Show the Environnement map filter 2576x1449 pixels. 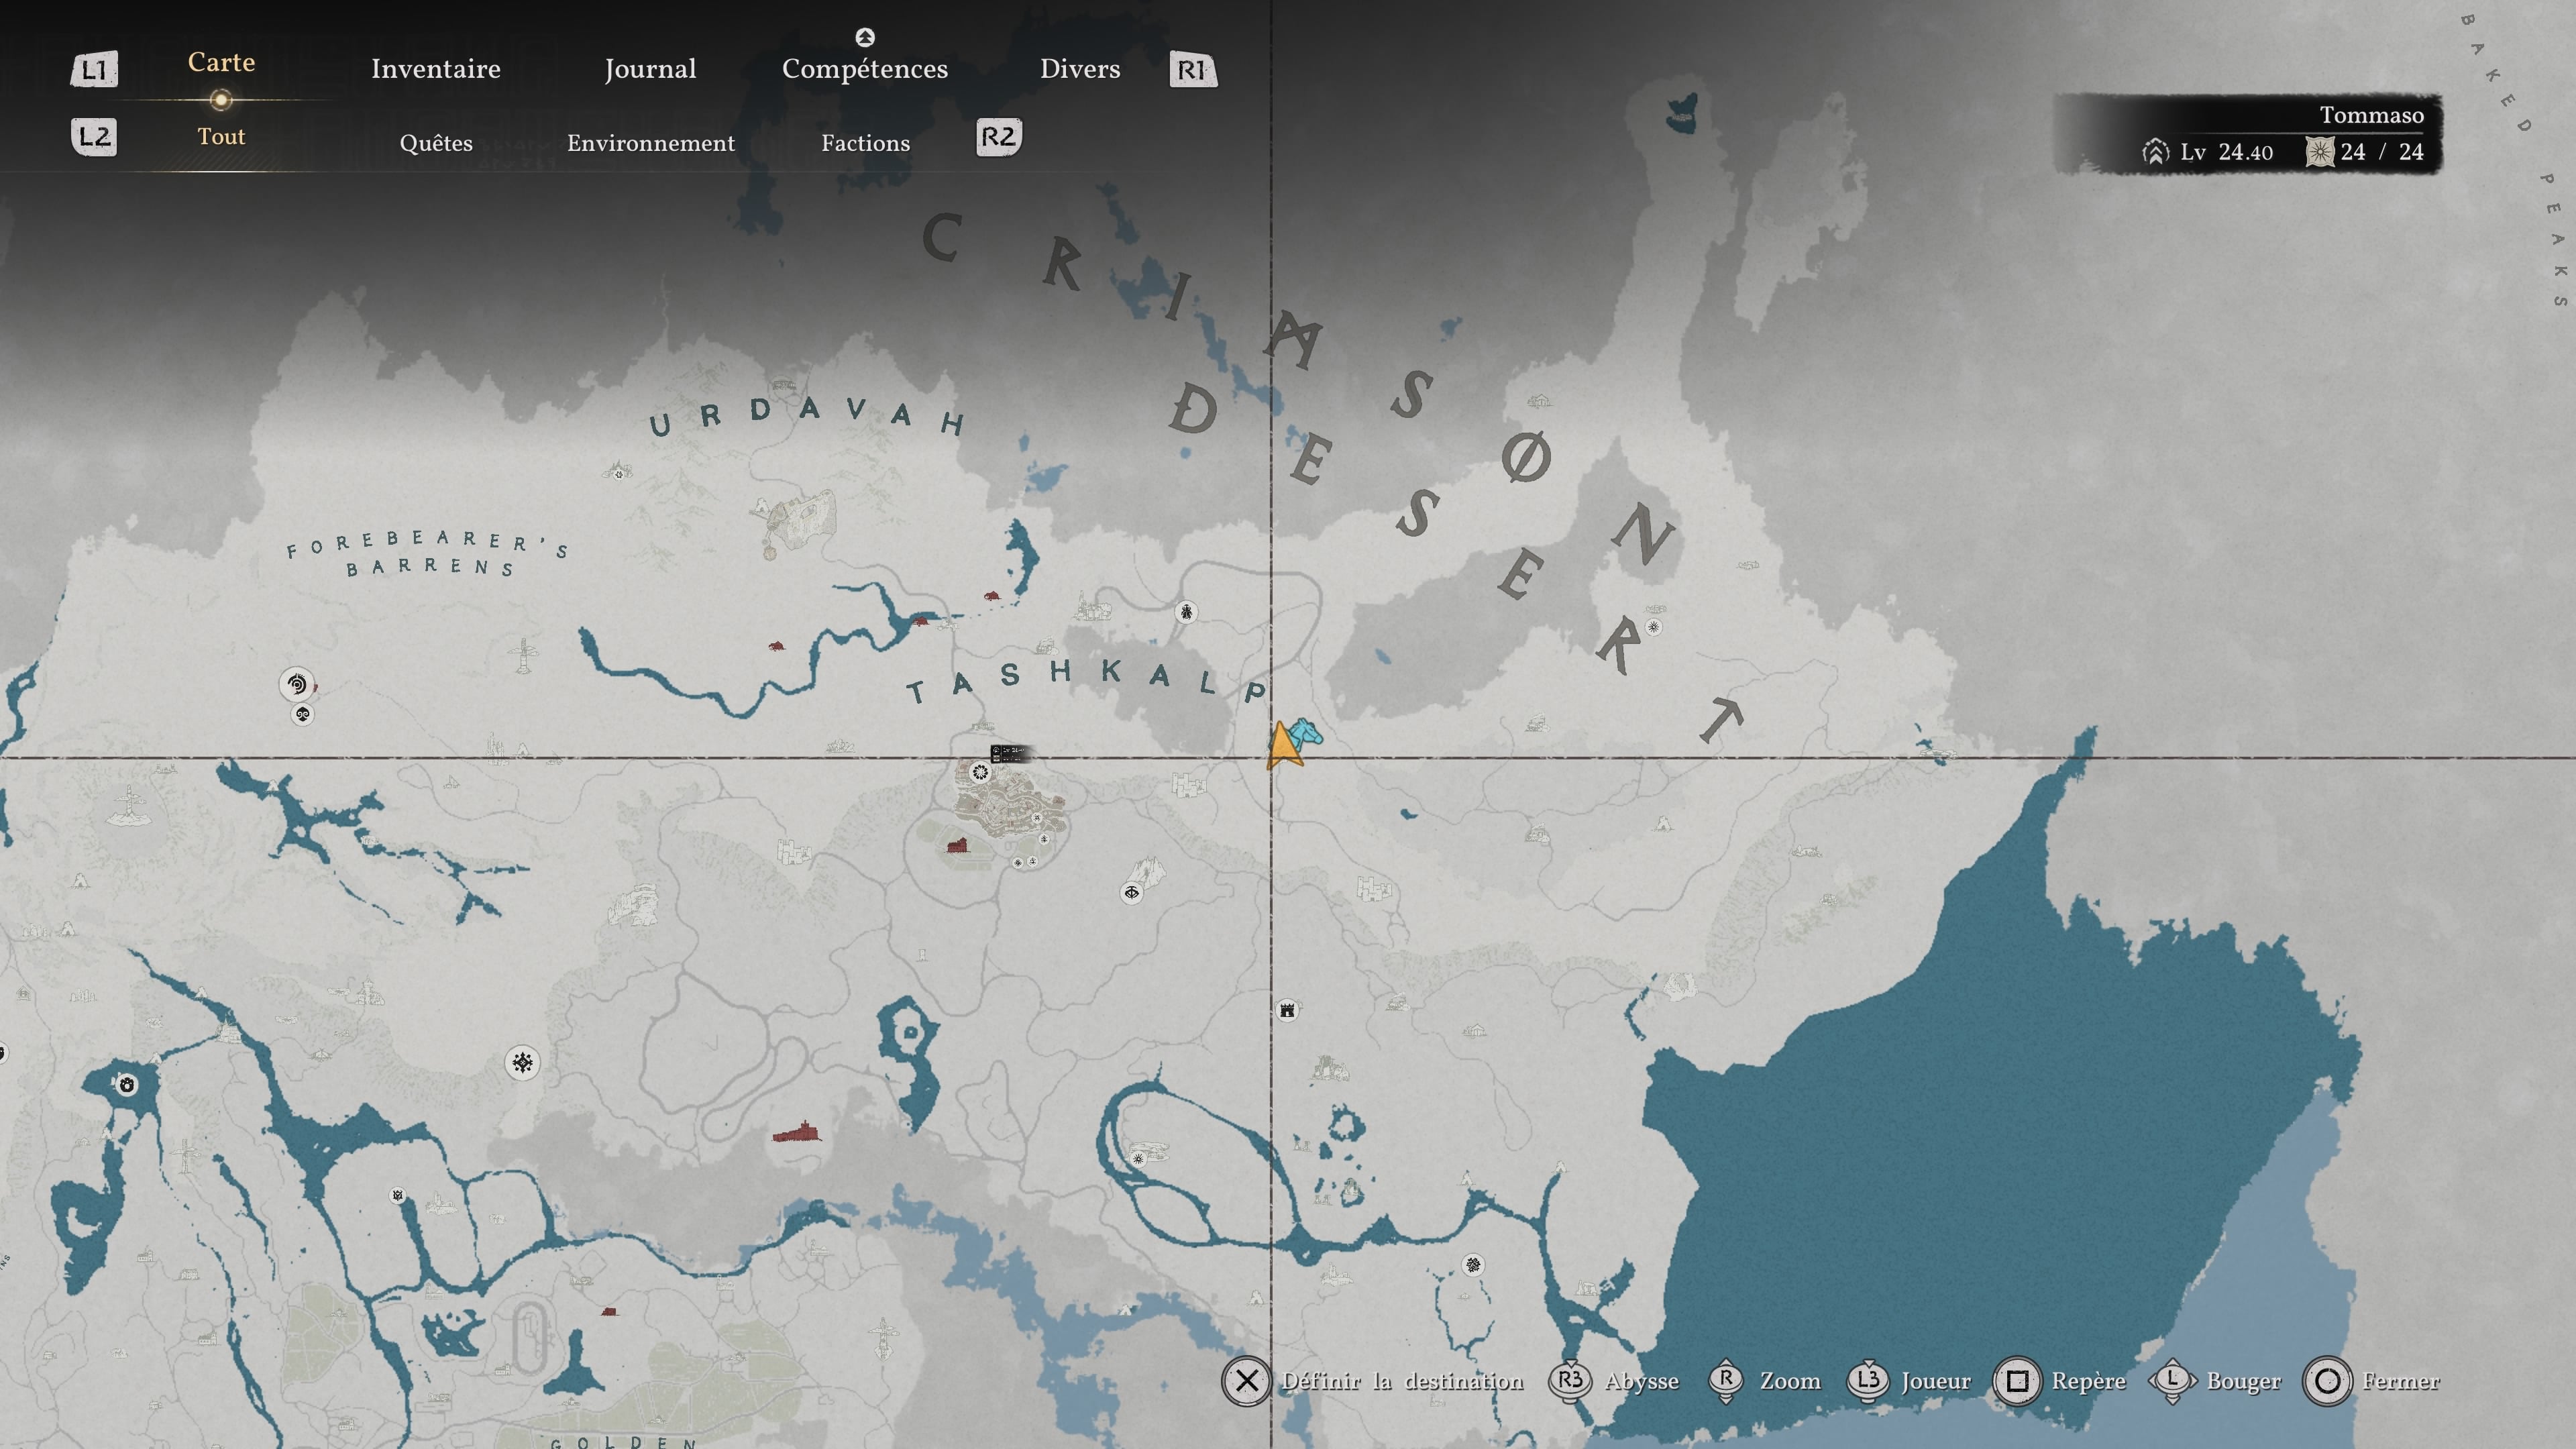651,143
